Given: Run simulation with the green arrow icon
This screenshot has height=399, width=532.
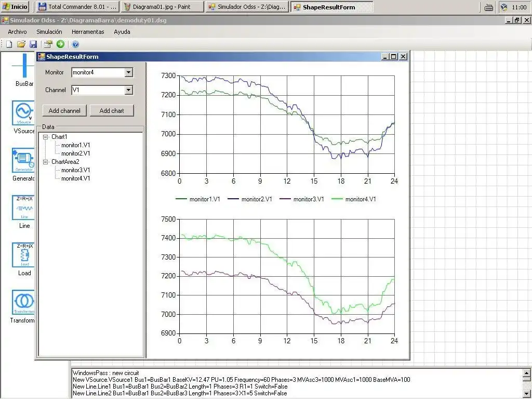Looking at the screenshot, I should 60,44.
